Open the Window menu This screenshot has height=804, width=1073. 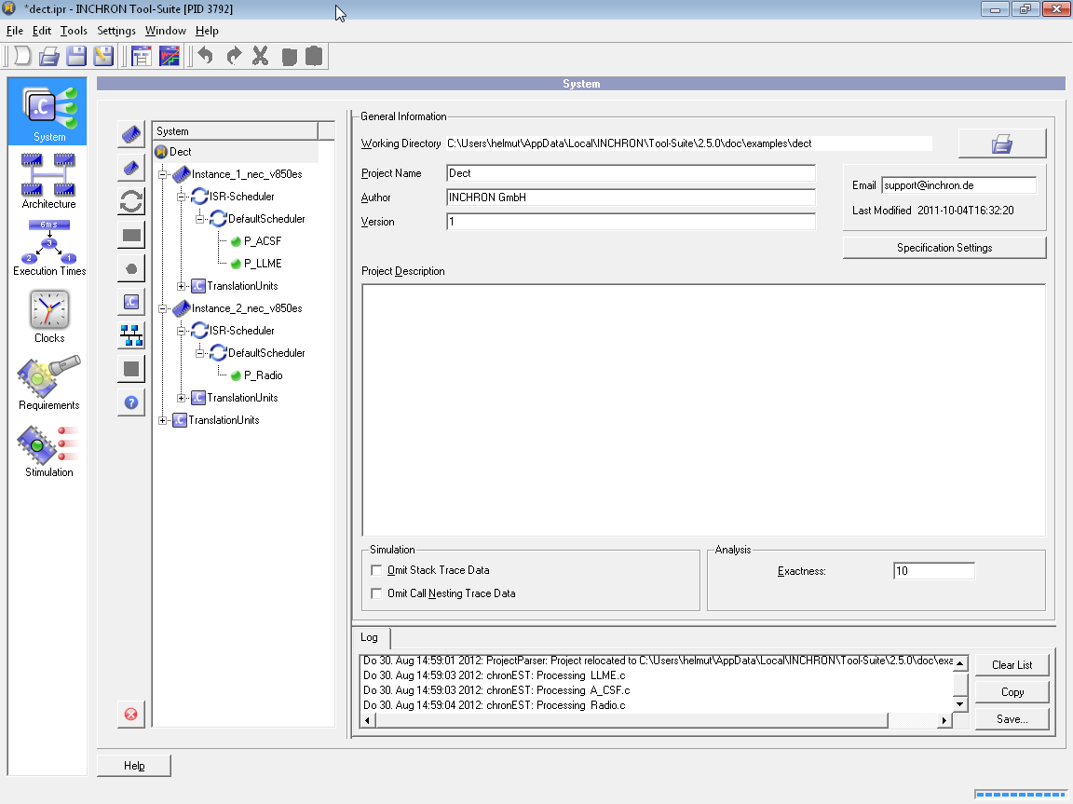166,31
